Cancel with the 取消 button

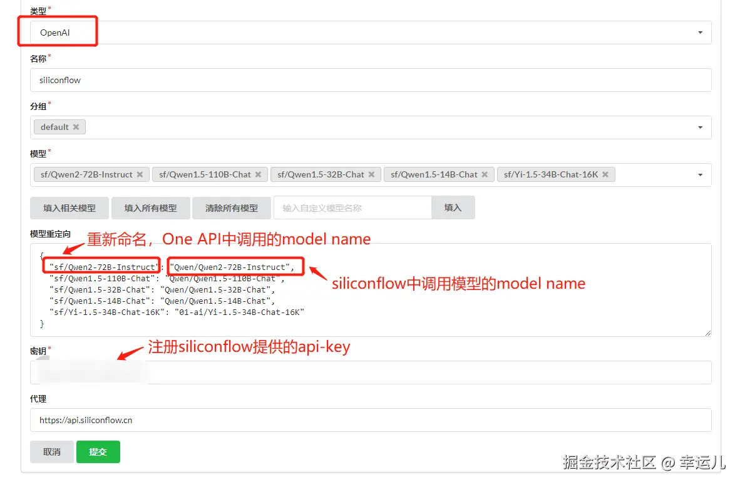click(x=52, y=452)
